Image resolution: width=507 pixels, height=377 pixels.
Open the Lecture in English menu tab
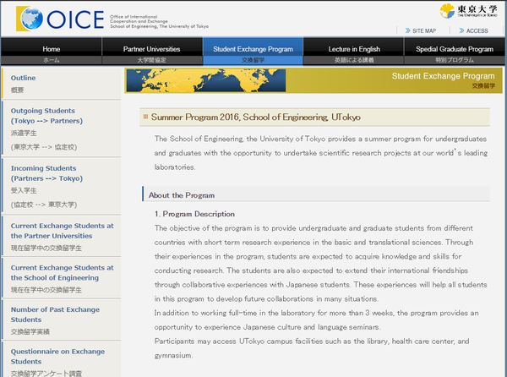[354, 51]
